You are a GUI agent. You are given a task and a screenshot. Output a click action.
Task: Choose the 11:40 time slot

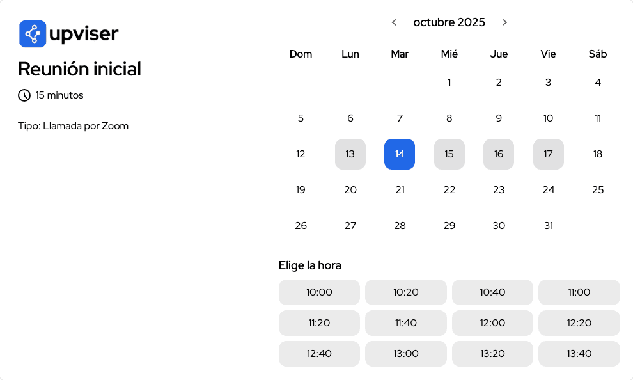405,322
